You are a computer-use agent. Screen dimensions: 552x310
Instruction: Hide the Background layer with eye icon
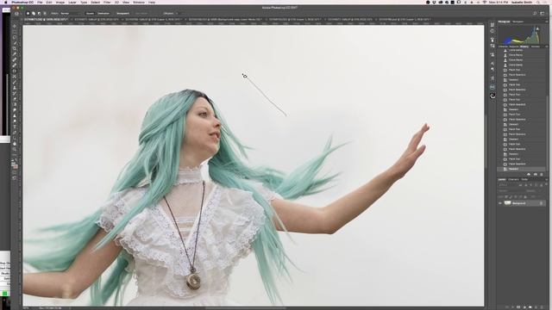point(500,203)
